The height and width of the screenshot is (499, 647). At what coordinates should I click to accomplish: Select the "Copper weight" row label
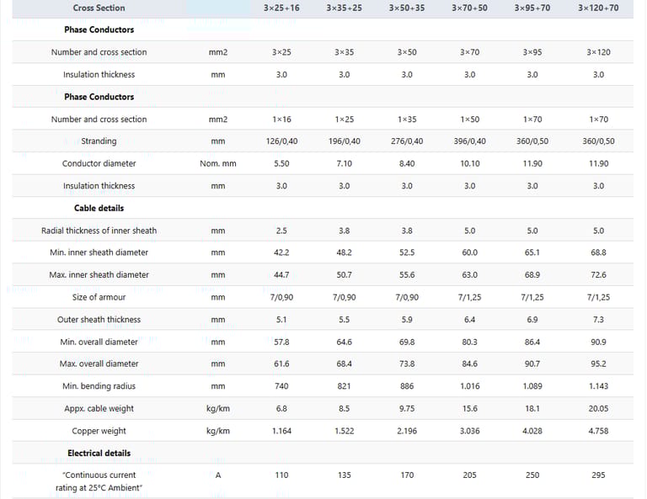[x=99, y=431]
